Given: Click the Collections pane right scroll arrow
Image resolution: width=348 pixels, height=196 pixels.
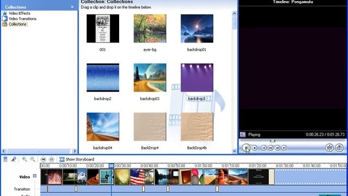Looking at the screenshot, I should (74, 151).
